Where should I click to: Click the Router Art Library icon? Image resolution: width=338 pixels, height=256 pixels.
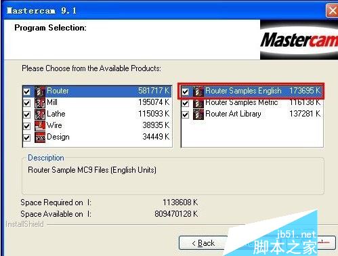(x=198, y=114)
